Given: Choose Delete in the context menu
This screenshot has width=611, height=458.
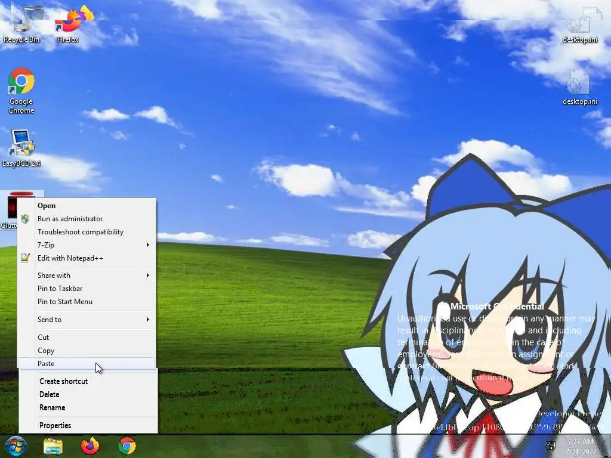Looking at the screenshot, I should point(88,394).
